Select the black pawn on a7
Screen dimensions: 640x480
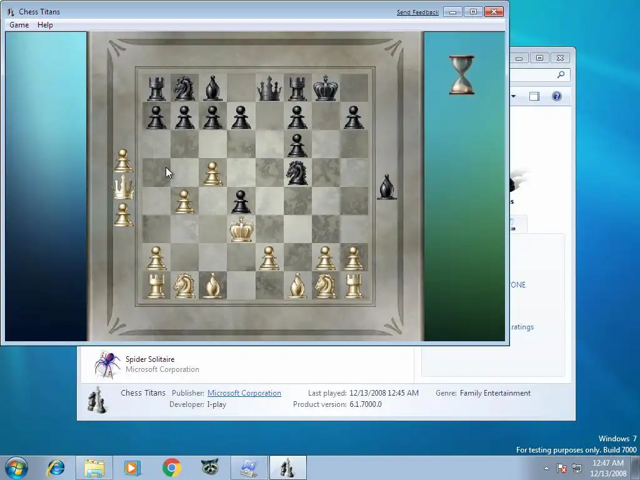coord(156,117)
